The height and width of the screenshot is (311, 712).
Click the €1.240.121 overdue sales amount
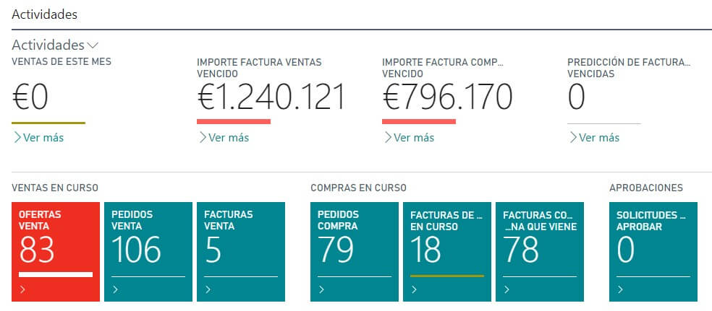tap(271, 97)
